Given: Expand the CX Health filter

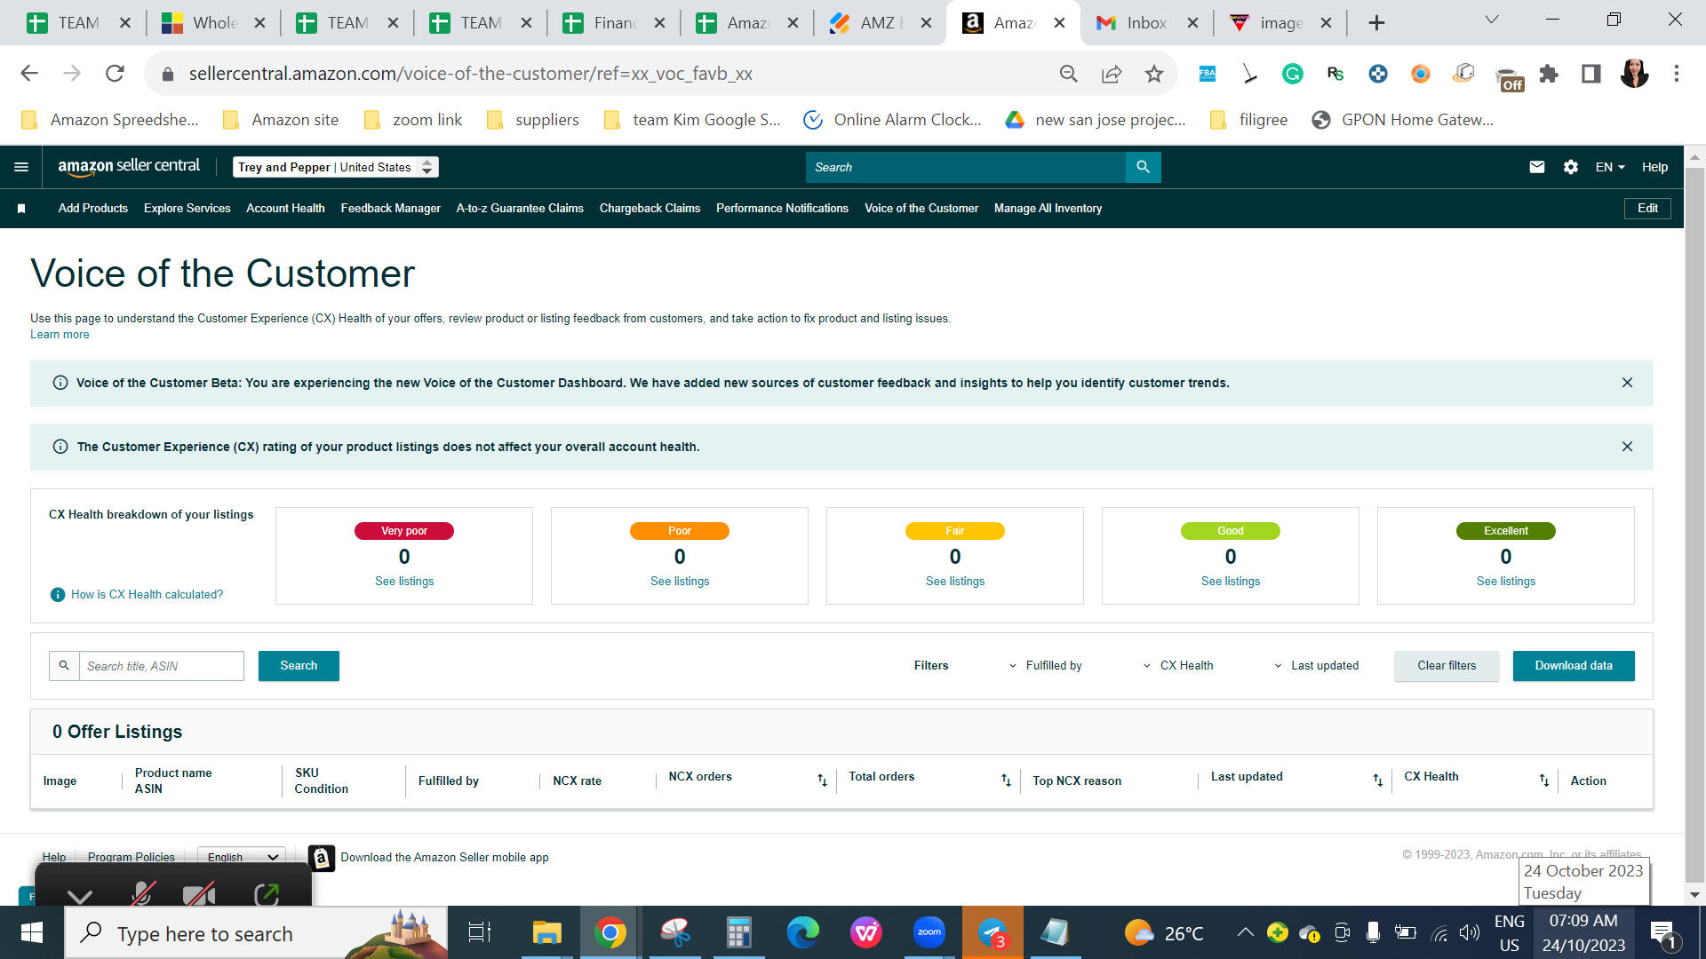Looking at the screenshot, I should tap(1178, 666).
